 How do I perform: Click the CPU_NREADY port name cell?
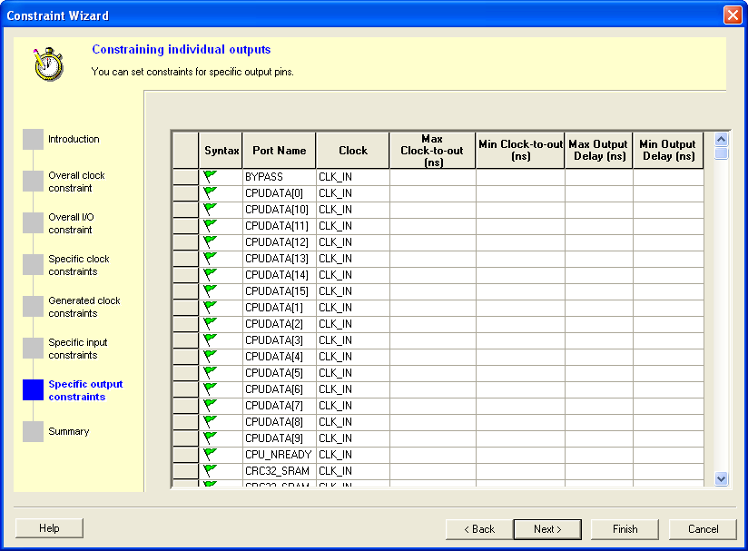pyautogui.click(x=279, y=455)
